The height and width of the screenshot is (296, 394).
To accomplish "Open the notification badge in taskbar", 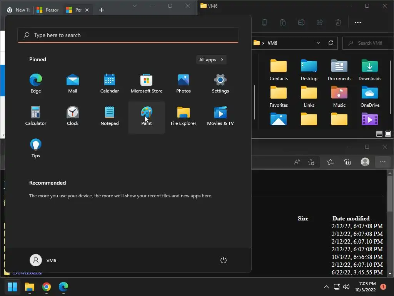I will (x=383, y=287).
